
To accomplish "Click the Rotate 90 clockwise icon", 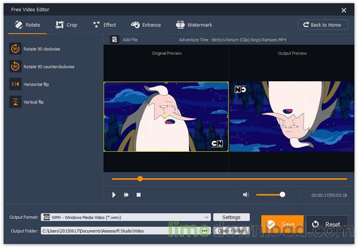I will 16,48.
